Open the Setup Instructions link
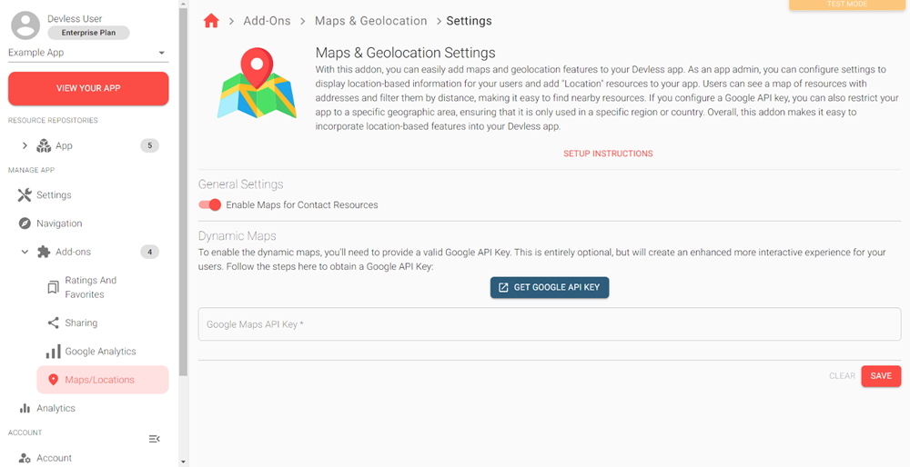910x467 pixels. (608, 154)
